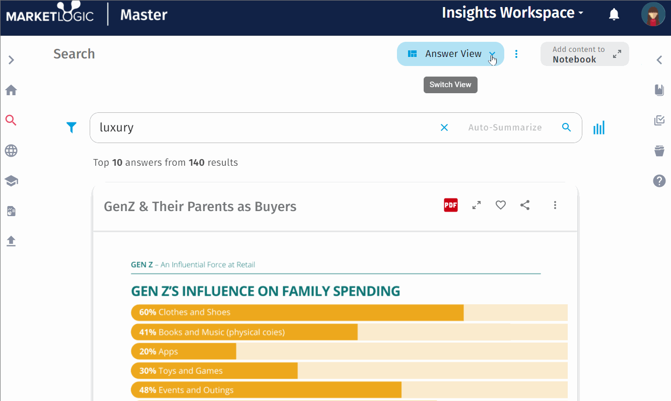Click the notification bell icon
Screen dimensions: 671x401
[614, 14]
